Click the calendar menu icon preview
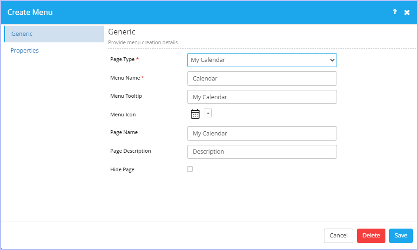Viewport: 418px width, 250px height. [195, 114]
